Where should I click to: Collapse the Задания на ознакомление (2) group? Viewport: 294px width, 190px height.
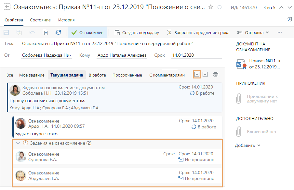coord(19,143)
